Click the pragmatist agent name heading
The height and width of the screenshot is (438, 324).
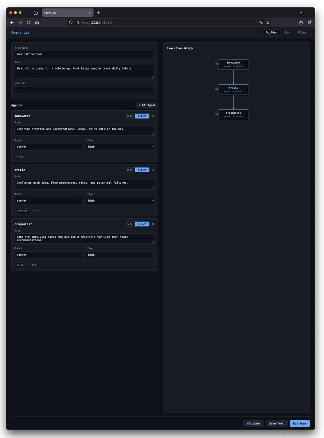click(x=23, y=224)
